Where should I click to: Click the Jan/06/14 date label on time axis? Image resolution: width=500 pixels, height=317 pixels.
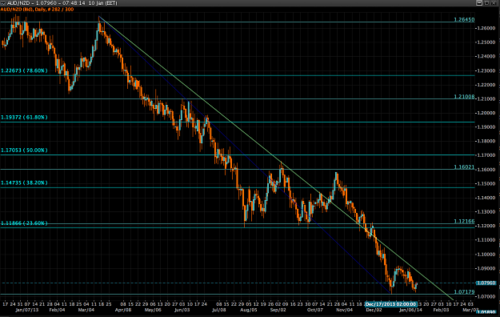410,310
